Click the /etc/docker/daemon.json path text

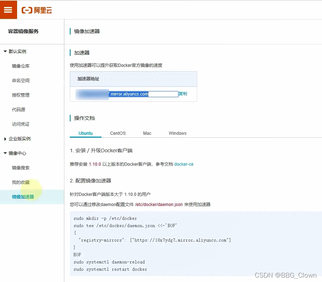[x=159, y=205]
